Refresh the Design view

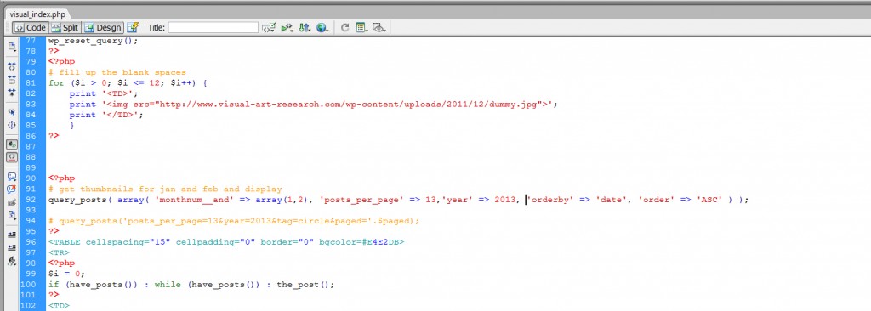[344, 27]
